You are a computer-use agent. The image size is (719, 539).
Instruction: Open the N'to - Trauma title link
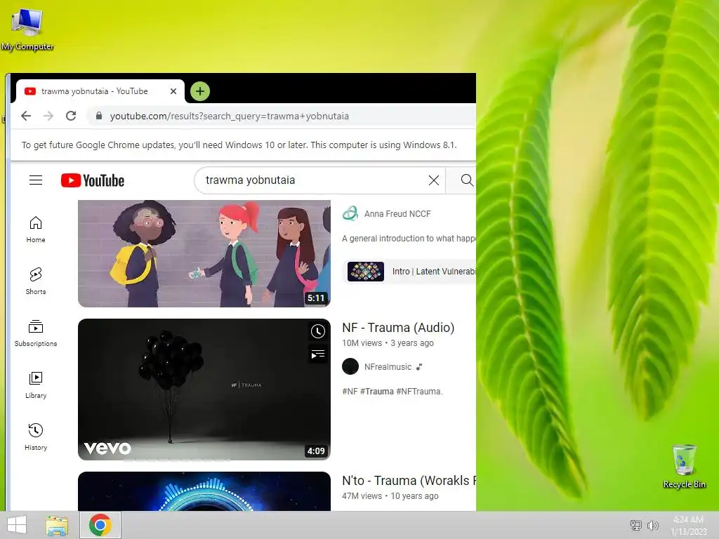coord(409,481)
